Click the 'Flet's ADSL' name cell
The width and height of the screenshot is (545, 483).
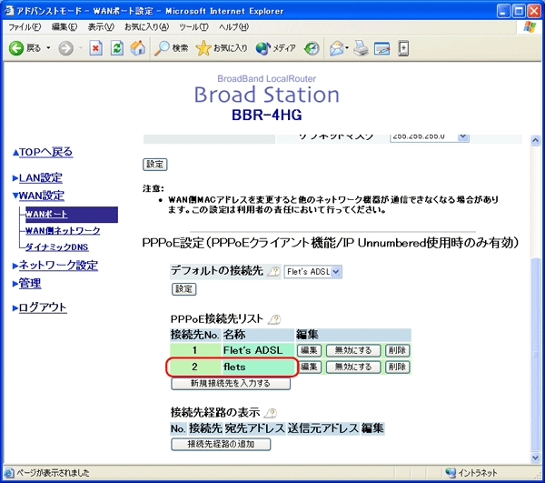[x=258, y=350]
